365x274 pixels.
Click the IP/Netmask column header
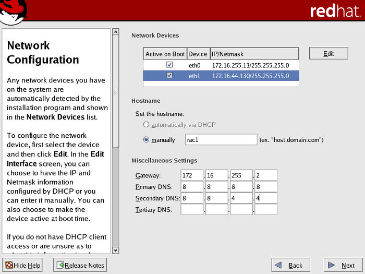254,54
